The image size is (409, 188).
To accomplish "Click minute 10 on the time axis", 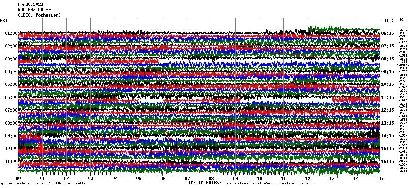I will [x=260, y=179].
